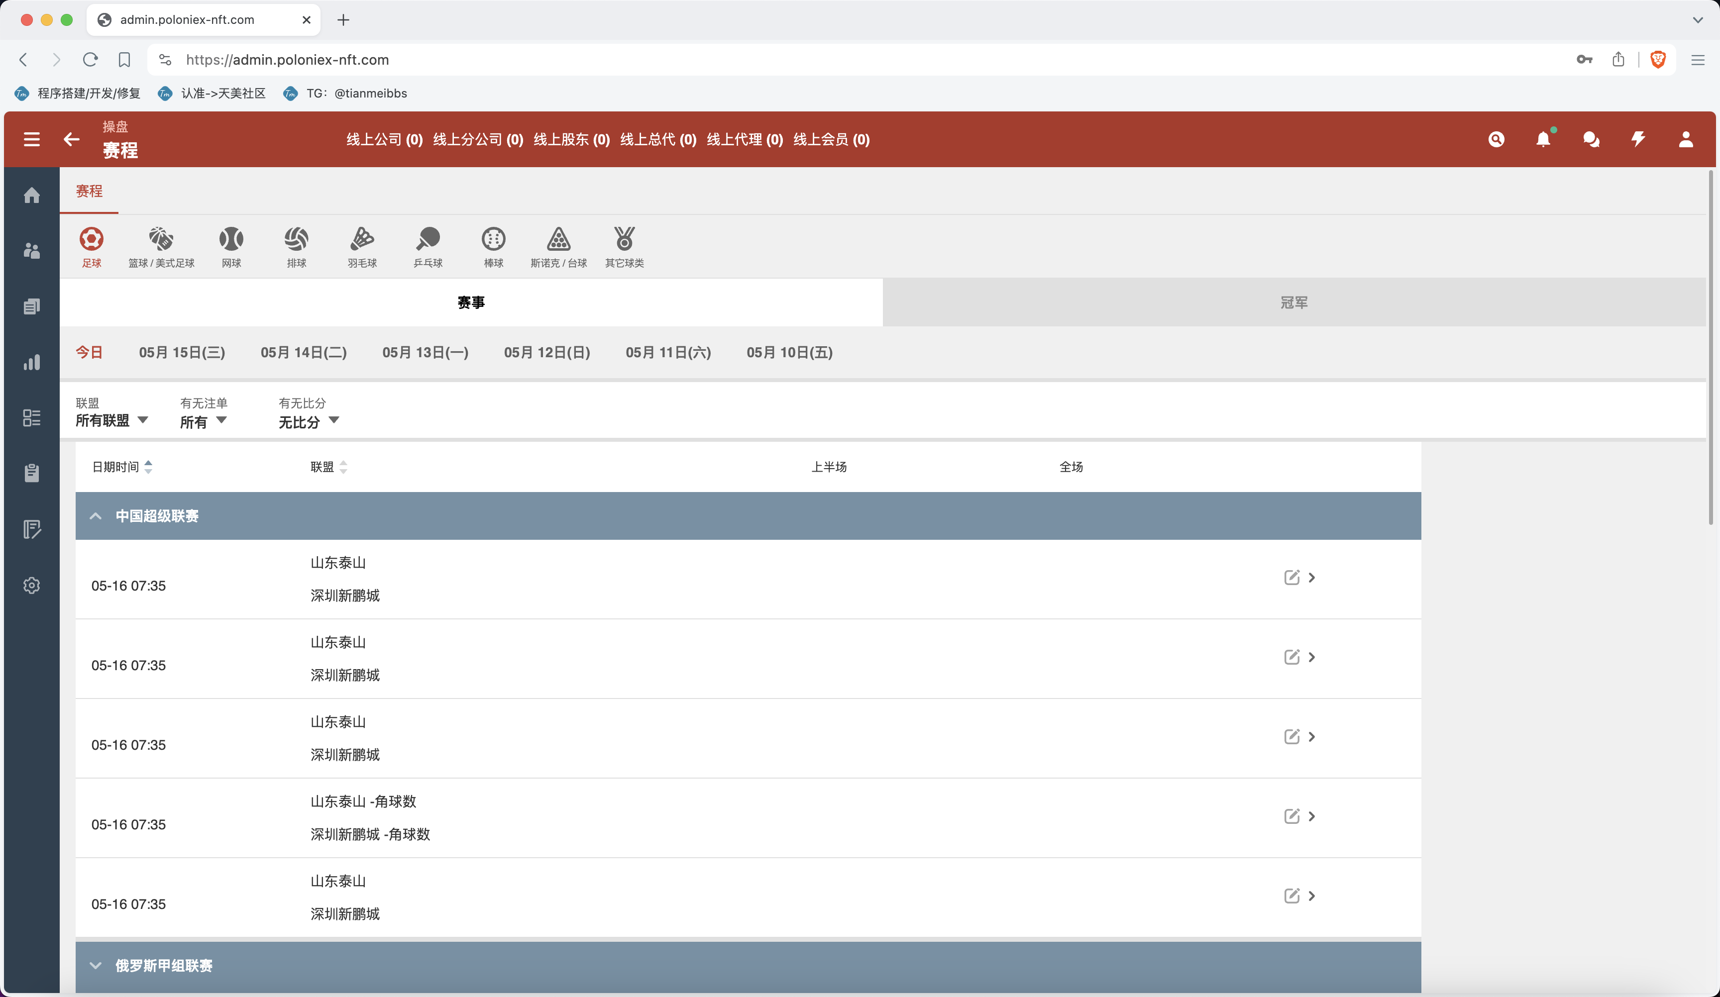This screenshot has height=997, width=1720.
Task: Click edit icon on first 山东泰山 match
Action: 1291,577
